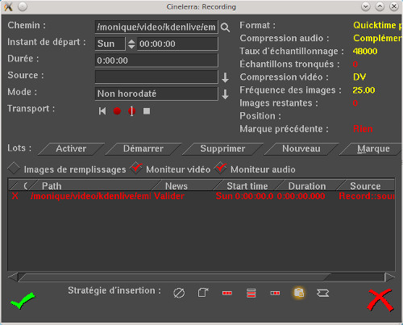Uncheck the Moniteur vidéo checkbox
This screenshot has height=325, width=403.
tap(136, 169)
